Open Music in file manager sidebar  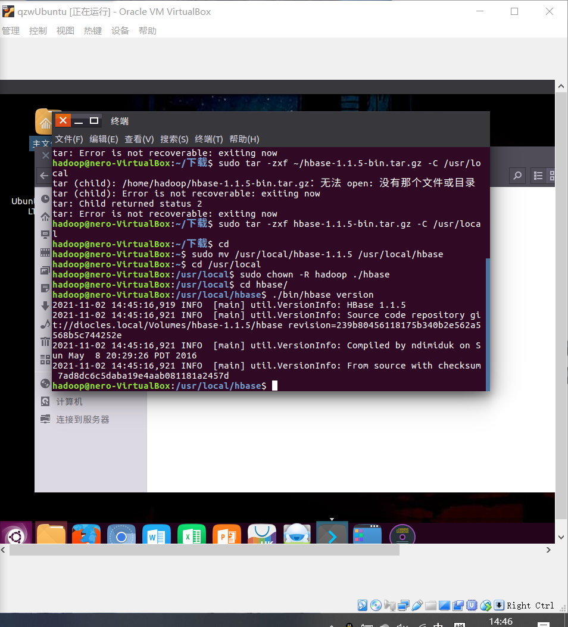click(x=45, y=324)
